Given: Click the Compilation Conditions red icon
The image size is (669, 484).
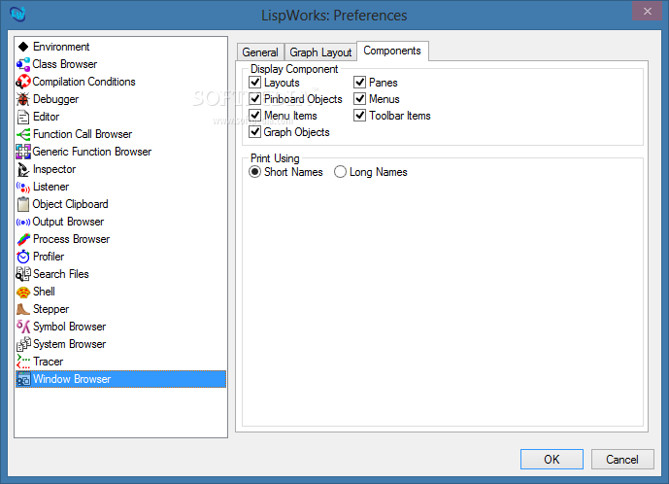Looking at the screenshot, I should coord(23,82).
